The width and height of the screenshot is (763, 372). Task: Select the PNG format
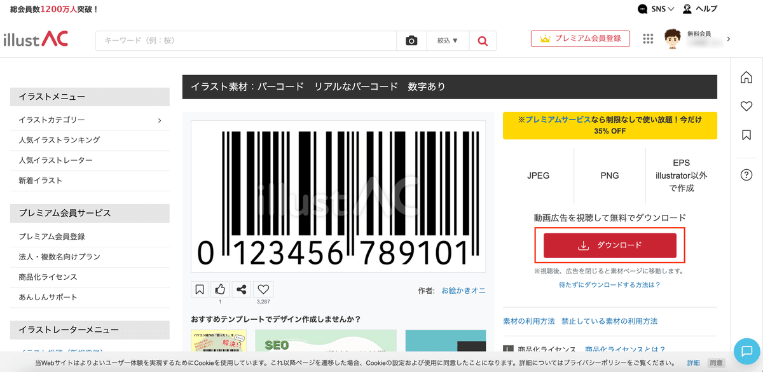[x=609, y=176]
